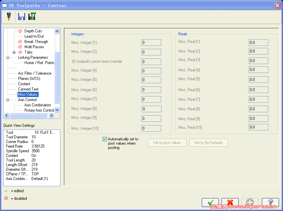Click the Misc. Real [7] field
Screen dimensions: 283x211
pos(259,99)
